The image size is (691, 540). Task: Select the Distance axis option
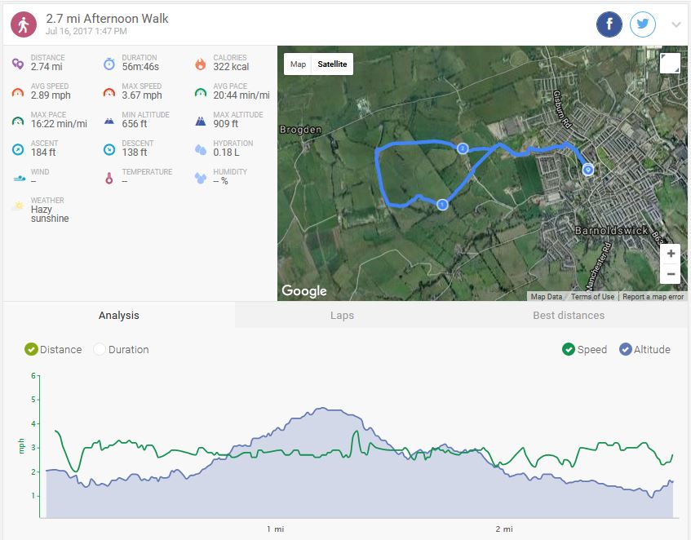[x=32, y=349]
